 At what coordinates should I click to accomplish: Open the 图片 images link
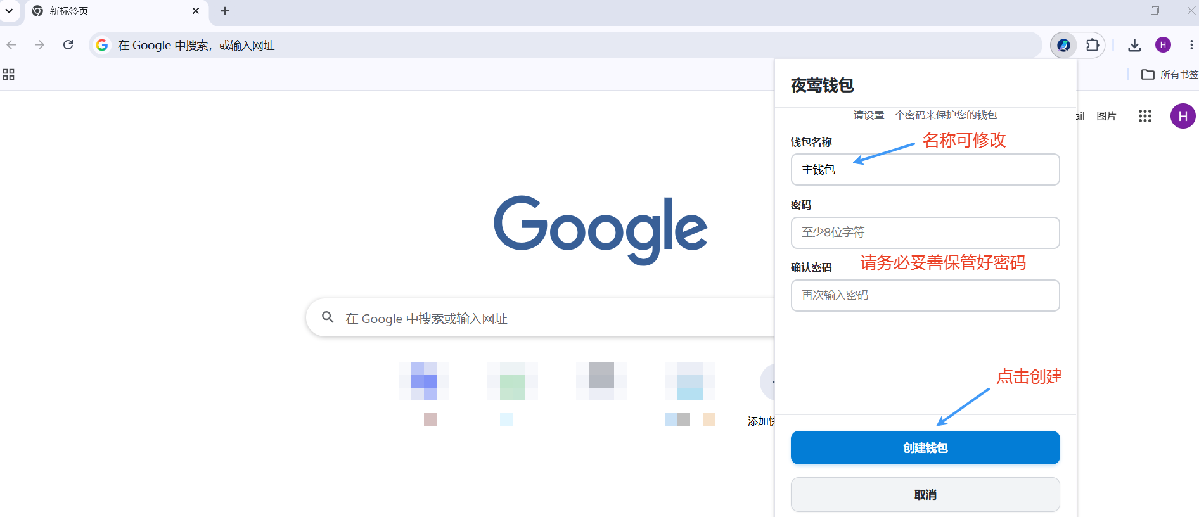coord(1106,116)
